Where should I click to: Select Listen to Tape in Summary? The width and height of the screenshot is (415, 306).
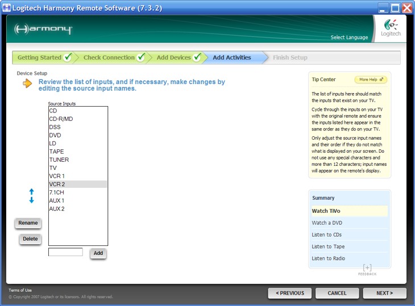point(350,246)
